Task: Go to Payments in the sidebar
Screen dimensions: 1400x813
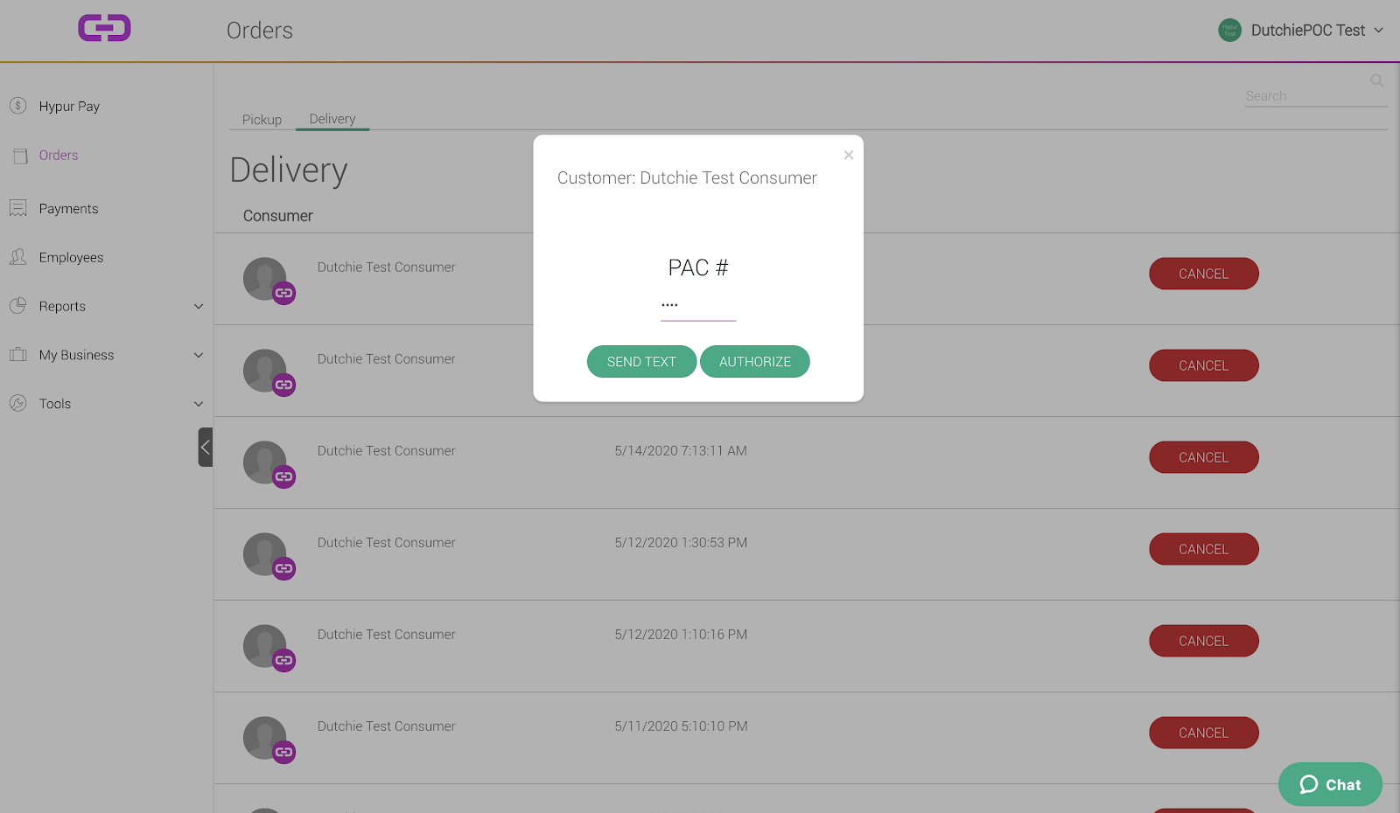Action: point(68,209)
